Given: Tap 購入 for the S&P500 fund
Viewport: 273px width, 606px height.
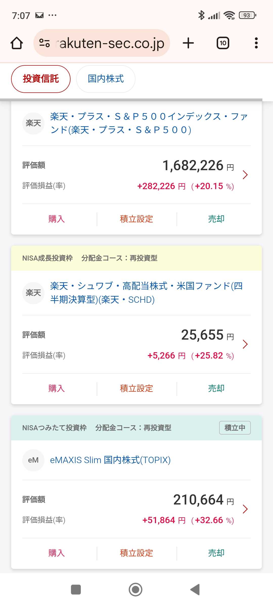Looking at the screenshot, I should coord(57,219).
